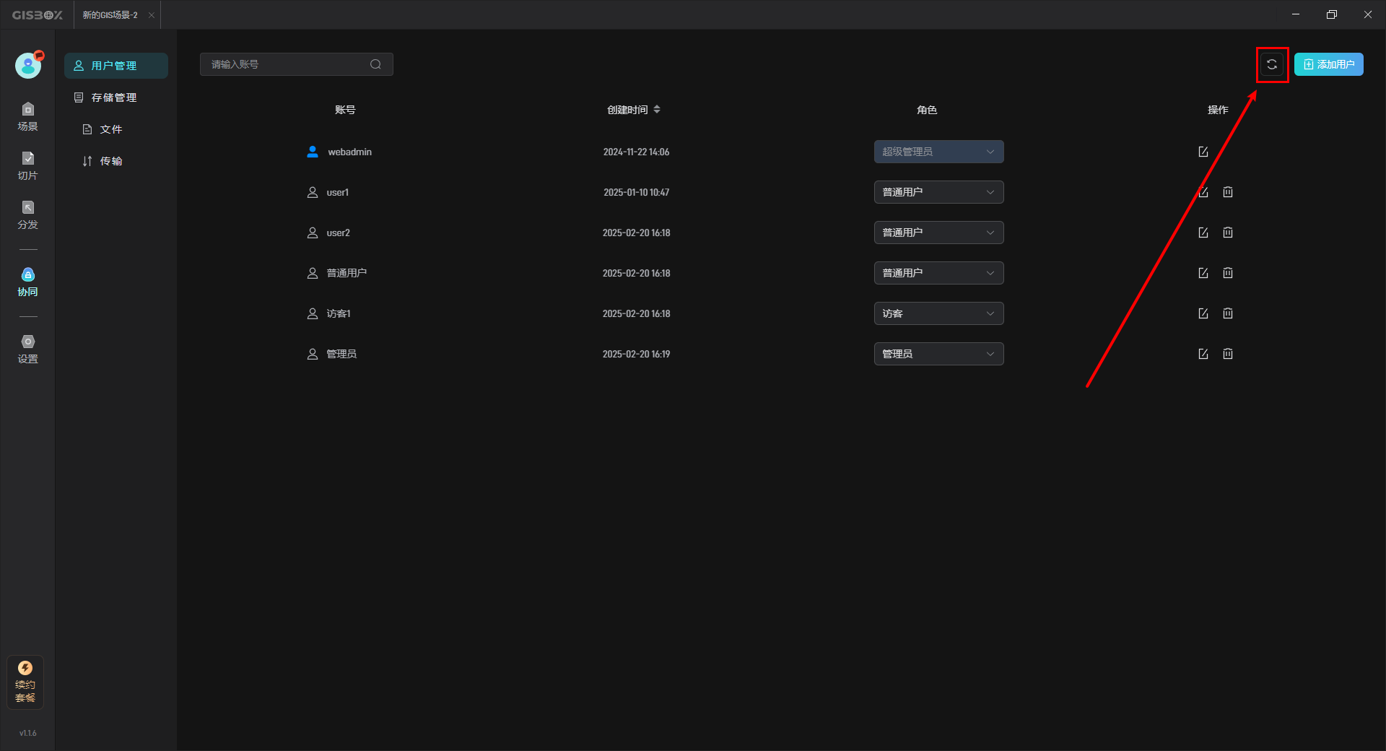Edit the account named 普通用户
Screen dimensions: 1386x751
pyautogui.click(x=1203, y=273)
